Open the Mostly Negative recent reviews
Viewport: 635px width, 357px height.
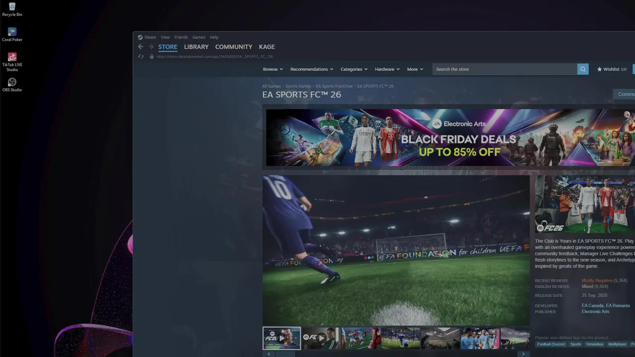pos(597,281)
